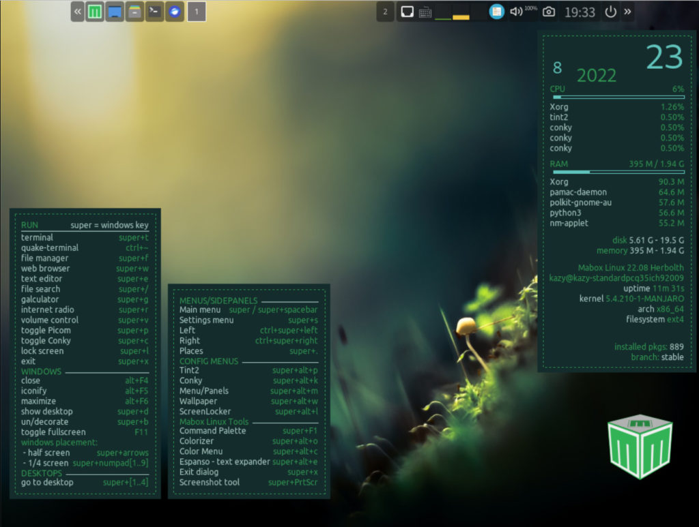Open the clipboard manager tray icon
Viewport: 699px width, 527px height.
click(x=497, y=12)
